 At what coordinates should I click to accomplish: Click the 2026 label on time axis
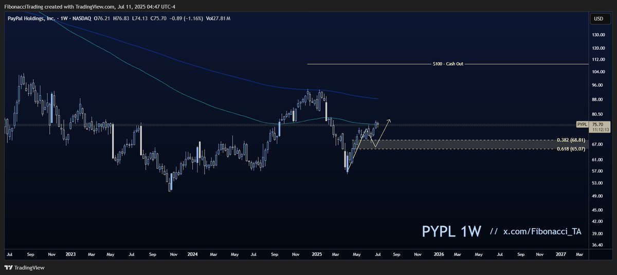pyautogui.click(x=439, y=254)
